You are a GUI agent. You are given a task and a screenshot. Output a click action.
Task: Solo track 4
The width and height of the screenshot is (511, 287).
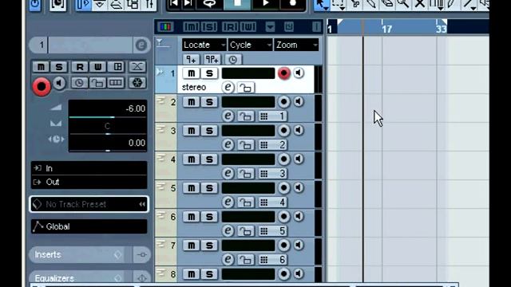click(209, 159)
